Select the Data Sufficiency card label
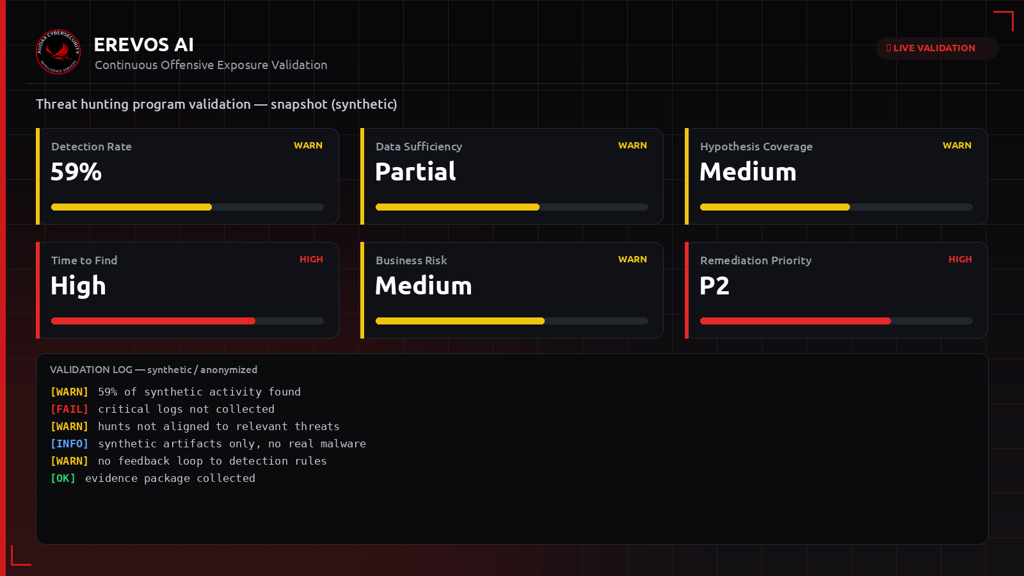Image resolution: width=1024 pixels, height=576 pixels. click(419, 147)
